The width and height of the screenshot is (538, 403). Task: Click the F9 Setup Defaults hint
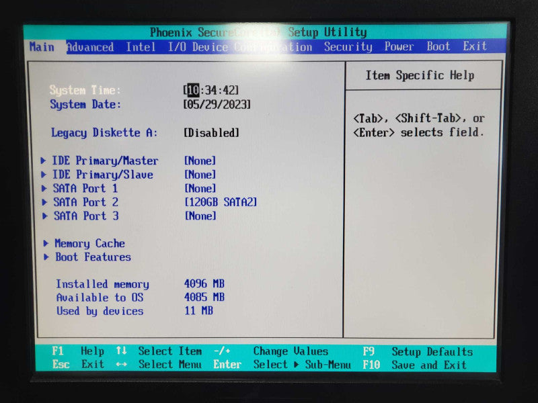(x=418, y=351)
